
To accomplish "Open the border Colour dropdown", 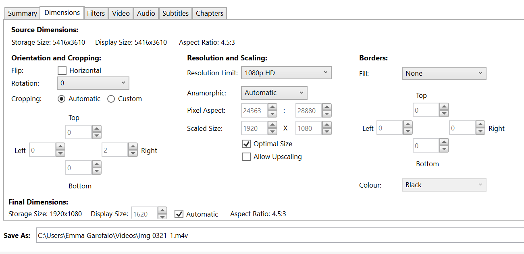I will point(444,185).
